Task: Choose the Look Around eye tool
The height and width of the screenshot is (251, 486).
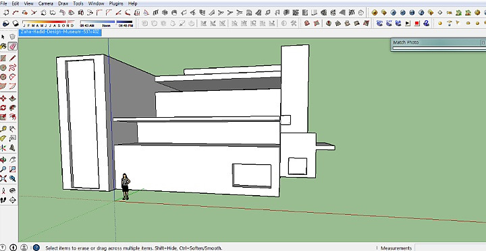Action: click(x=12, y=190)
